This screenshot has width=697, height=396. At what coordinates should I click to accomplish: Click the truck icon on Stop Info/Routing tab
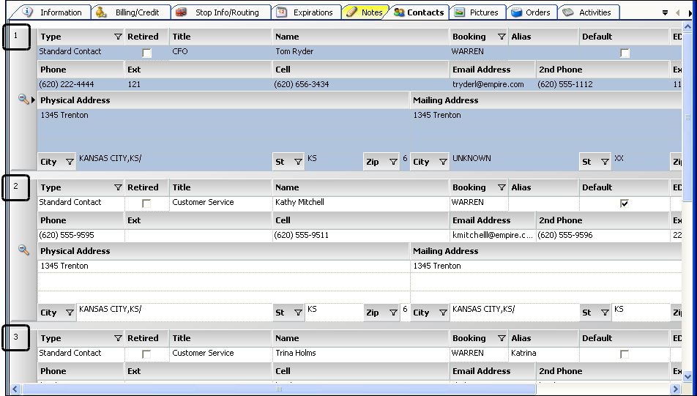[x=182, y=12]
